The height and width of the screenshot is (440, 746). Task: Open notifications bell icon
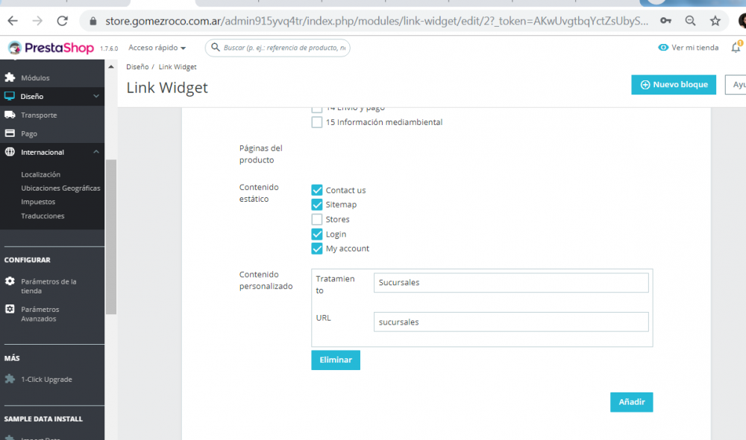[736, 47]
